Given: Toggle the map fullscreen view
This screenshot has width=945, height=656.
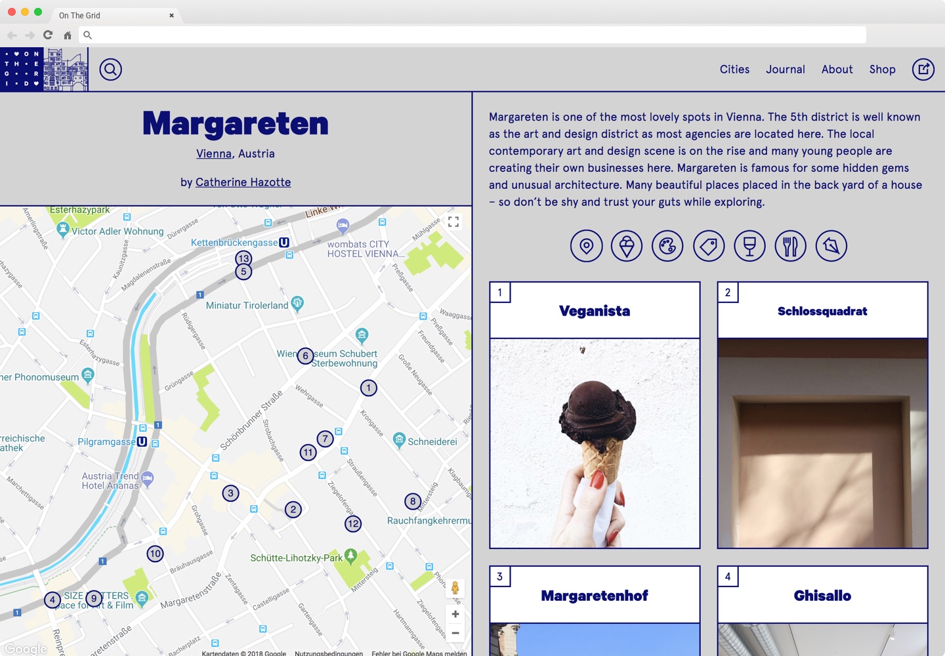Looking at the screenshot, I should point(453,222).
